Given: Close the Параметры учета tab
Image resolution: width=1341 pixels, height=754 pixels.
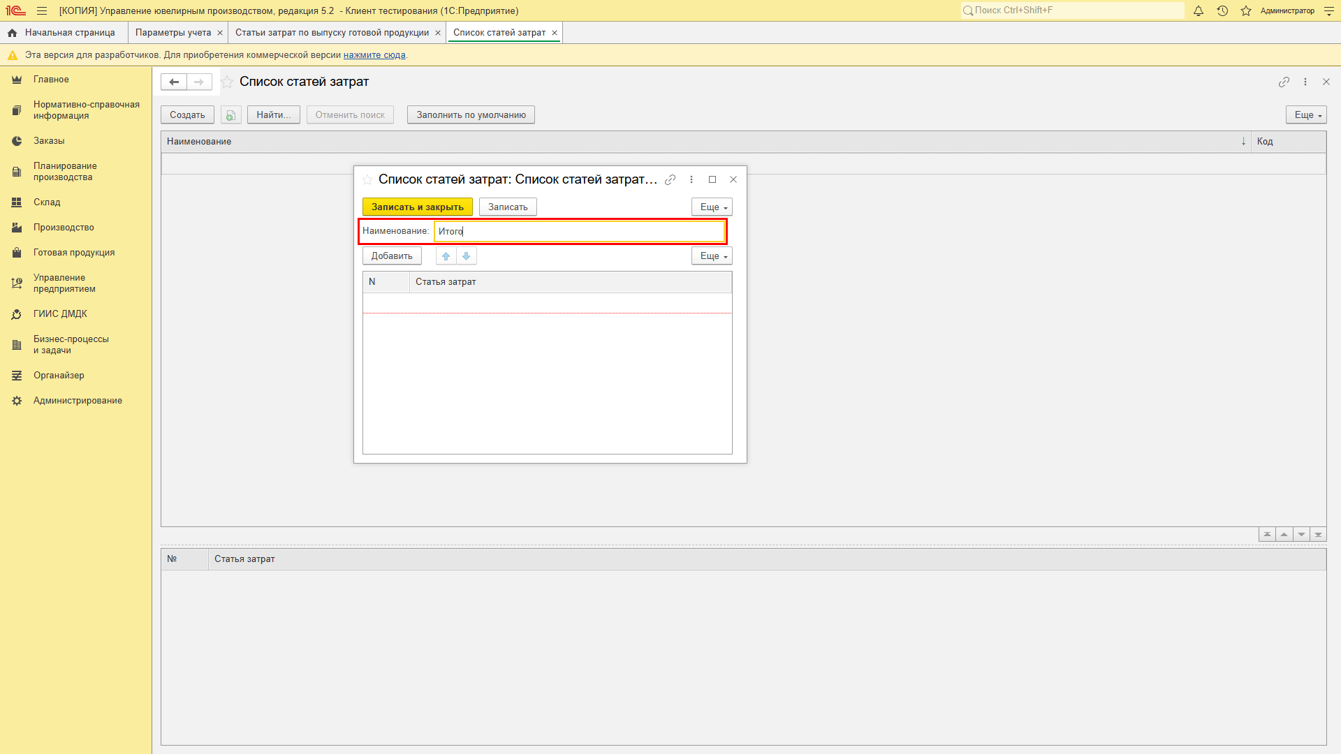Looking at the screenshot, I should point(220,33).
